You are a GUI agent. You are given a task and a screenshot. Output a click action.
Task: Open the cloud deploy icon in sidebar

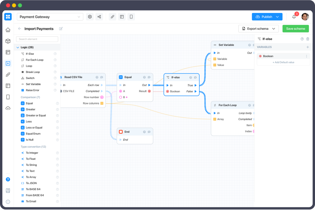8,108
